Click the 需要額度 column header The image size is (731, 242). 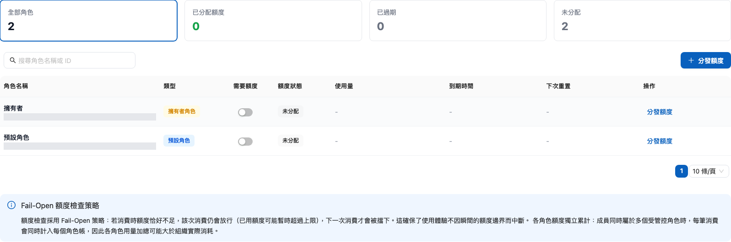click(x=245, y=86)
